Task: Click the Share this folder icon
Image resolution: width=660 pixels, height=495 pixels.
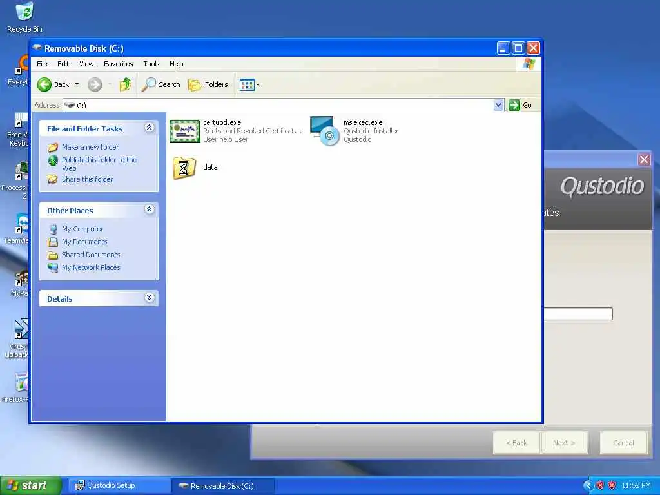Action: tap(53, 179)
